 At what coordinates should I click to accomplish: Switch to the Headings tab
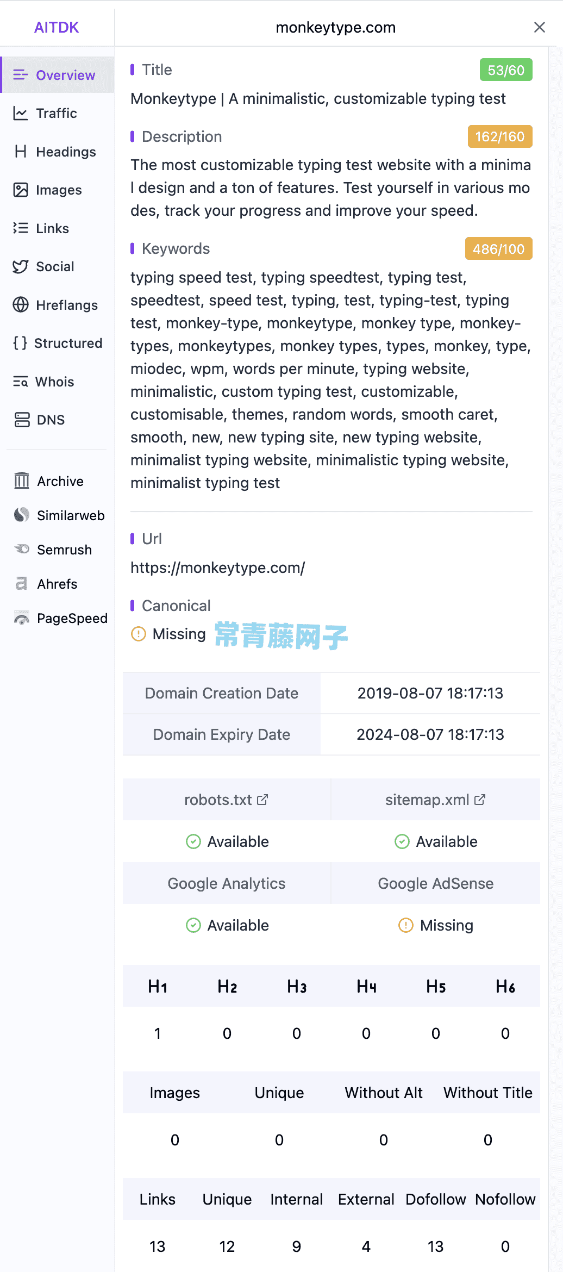tap(57, 152)
